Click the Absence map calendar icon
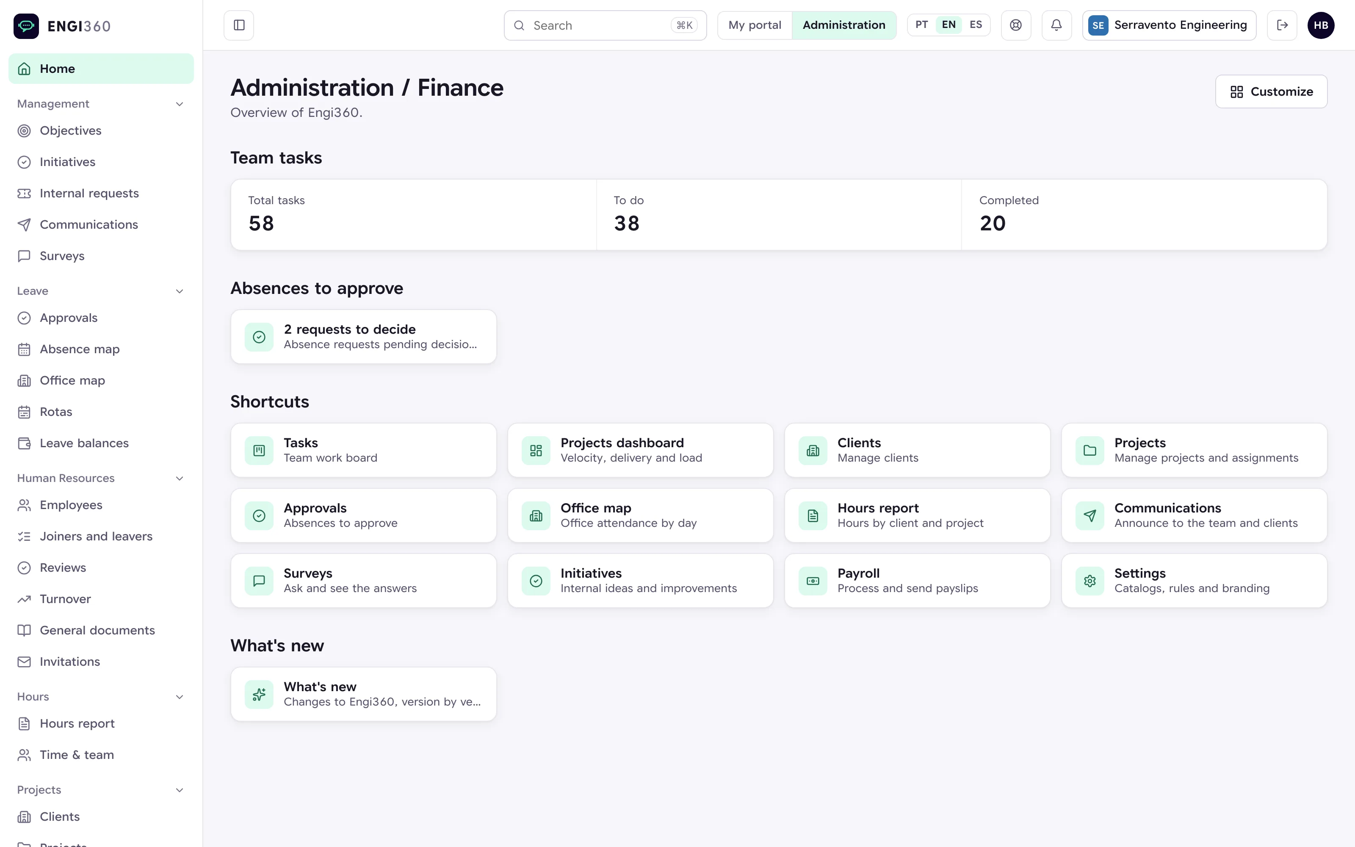 click(24, 349)
